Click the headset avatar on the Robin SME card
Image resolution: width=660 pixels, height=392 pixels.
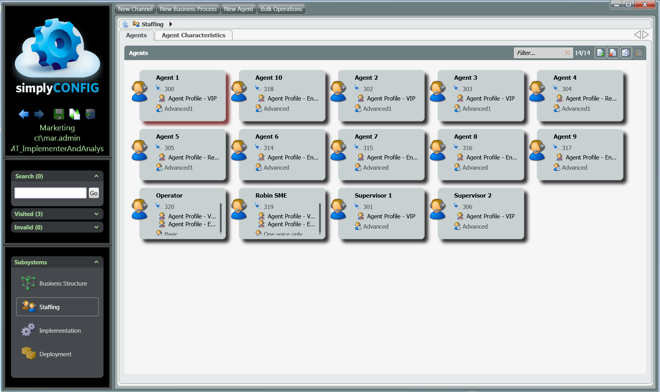[x=239, y=209]
